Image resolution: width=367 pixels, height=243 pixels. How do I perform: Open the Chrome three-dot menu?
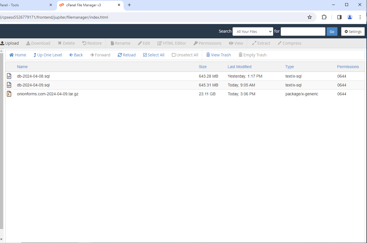click(x=360, y=17)
